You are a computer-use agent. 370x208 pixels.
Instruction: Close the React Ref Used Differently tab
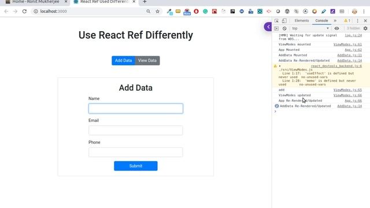pyautogui.click(x=134, y=2)
